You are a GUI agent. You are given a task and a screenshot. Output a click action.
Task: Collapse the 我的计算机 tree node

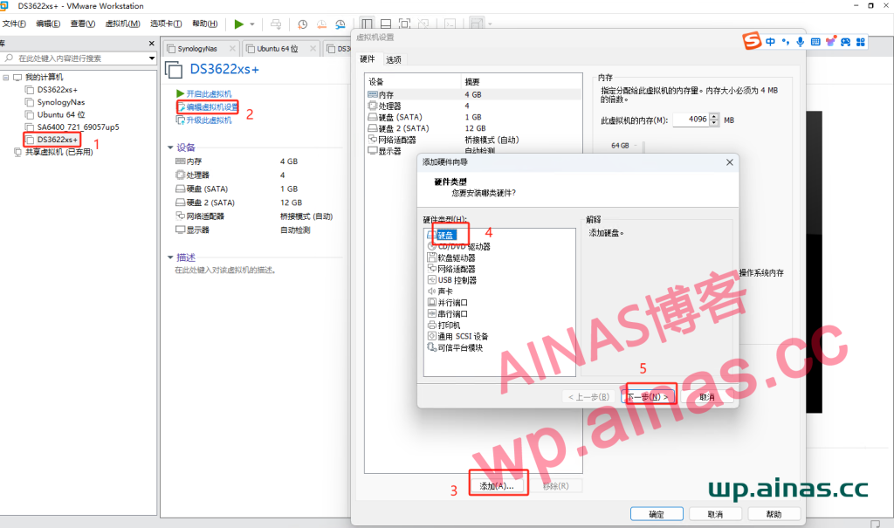pos(6,77)
